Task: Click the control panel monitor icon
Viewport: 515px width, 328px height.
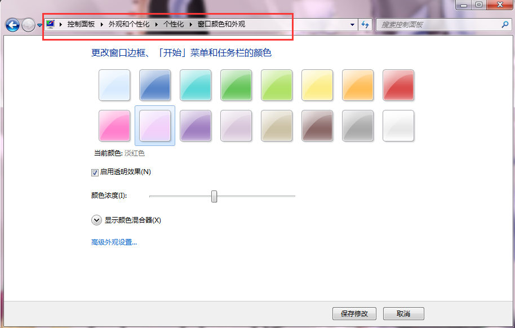Action: pyautogui.click(x=50, y=24)
